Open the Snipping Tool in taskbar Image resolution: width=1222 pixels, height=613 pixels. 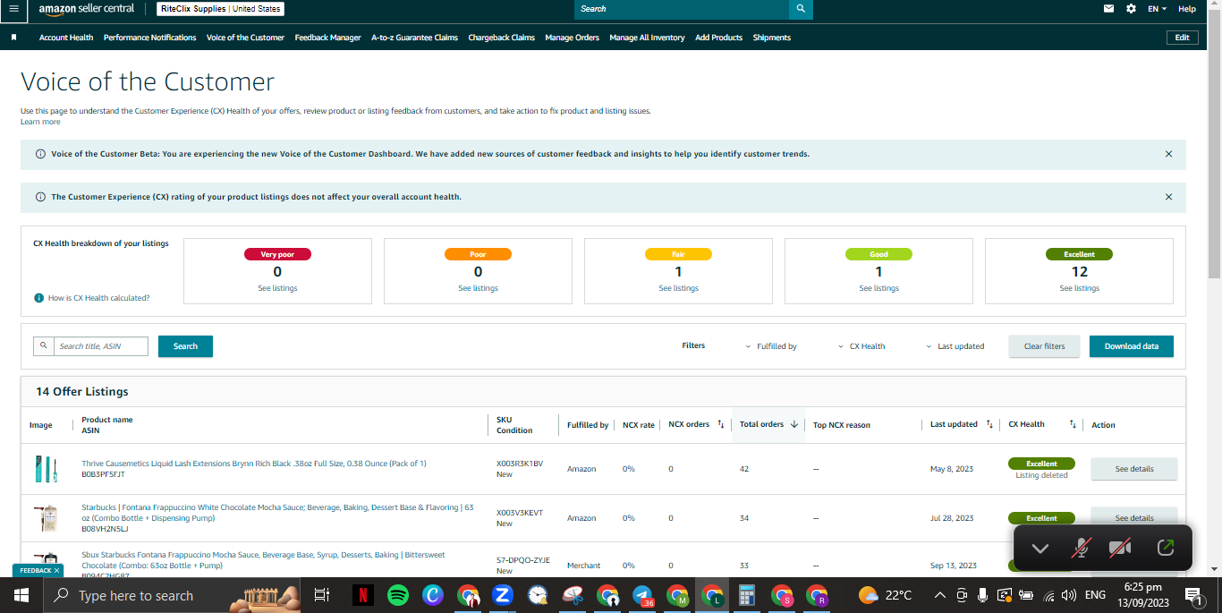[x=572, y=595]
